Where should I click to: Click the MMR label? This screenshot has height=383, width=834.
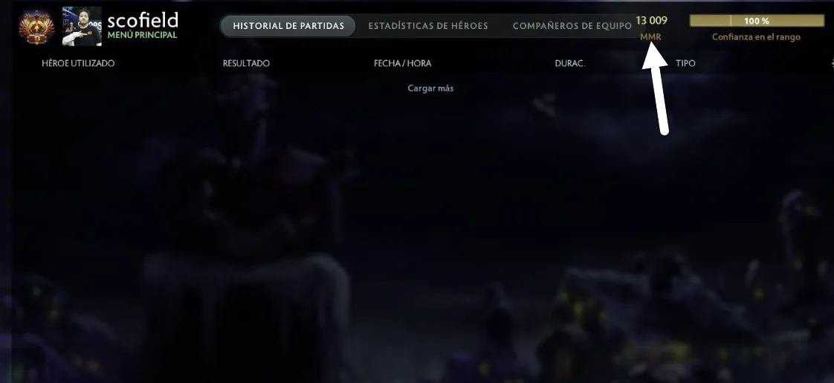650,37
